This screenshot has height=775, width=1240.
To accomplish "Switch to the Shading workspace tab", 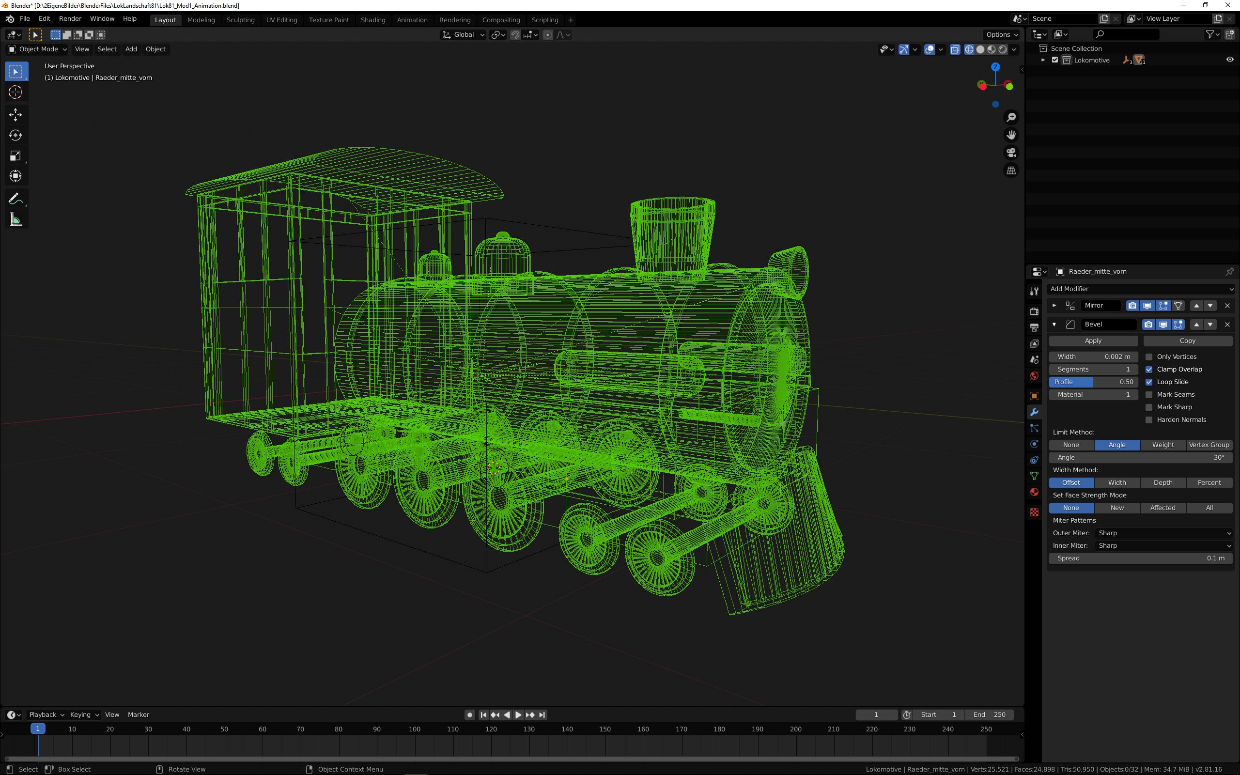I will click(x=372, y=20).
